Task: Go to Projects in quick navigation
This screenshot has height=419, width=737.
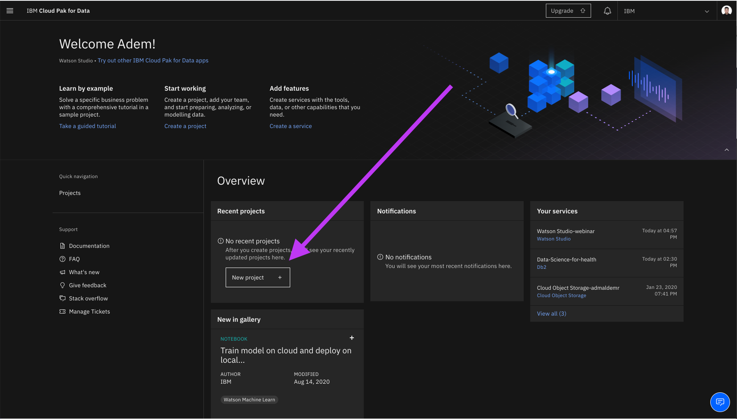Action: pos(70,193)
